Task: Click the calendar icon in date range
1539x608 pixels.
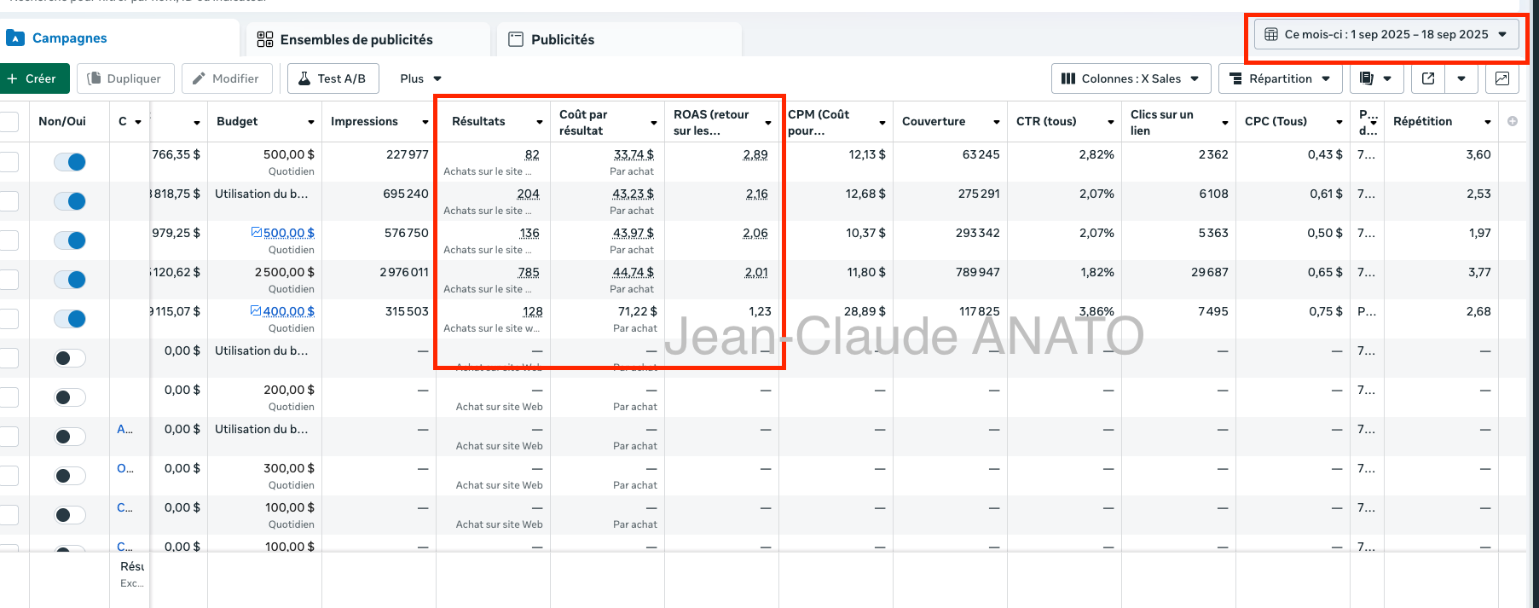Action: pos(1270,34)
